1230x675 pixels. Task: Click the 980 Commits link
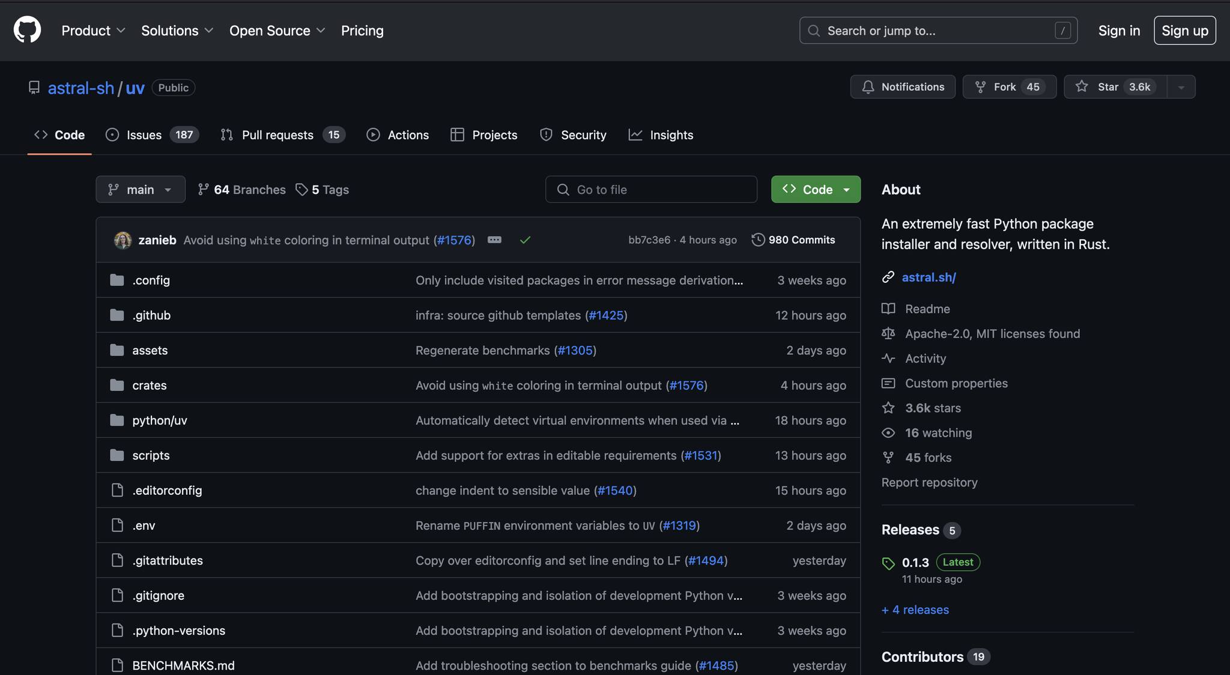tap(793, 240)
